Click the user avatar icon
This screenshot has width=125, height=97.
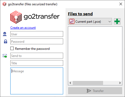coord(5,34)
